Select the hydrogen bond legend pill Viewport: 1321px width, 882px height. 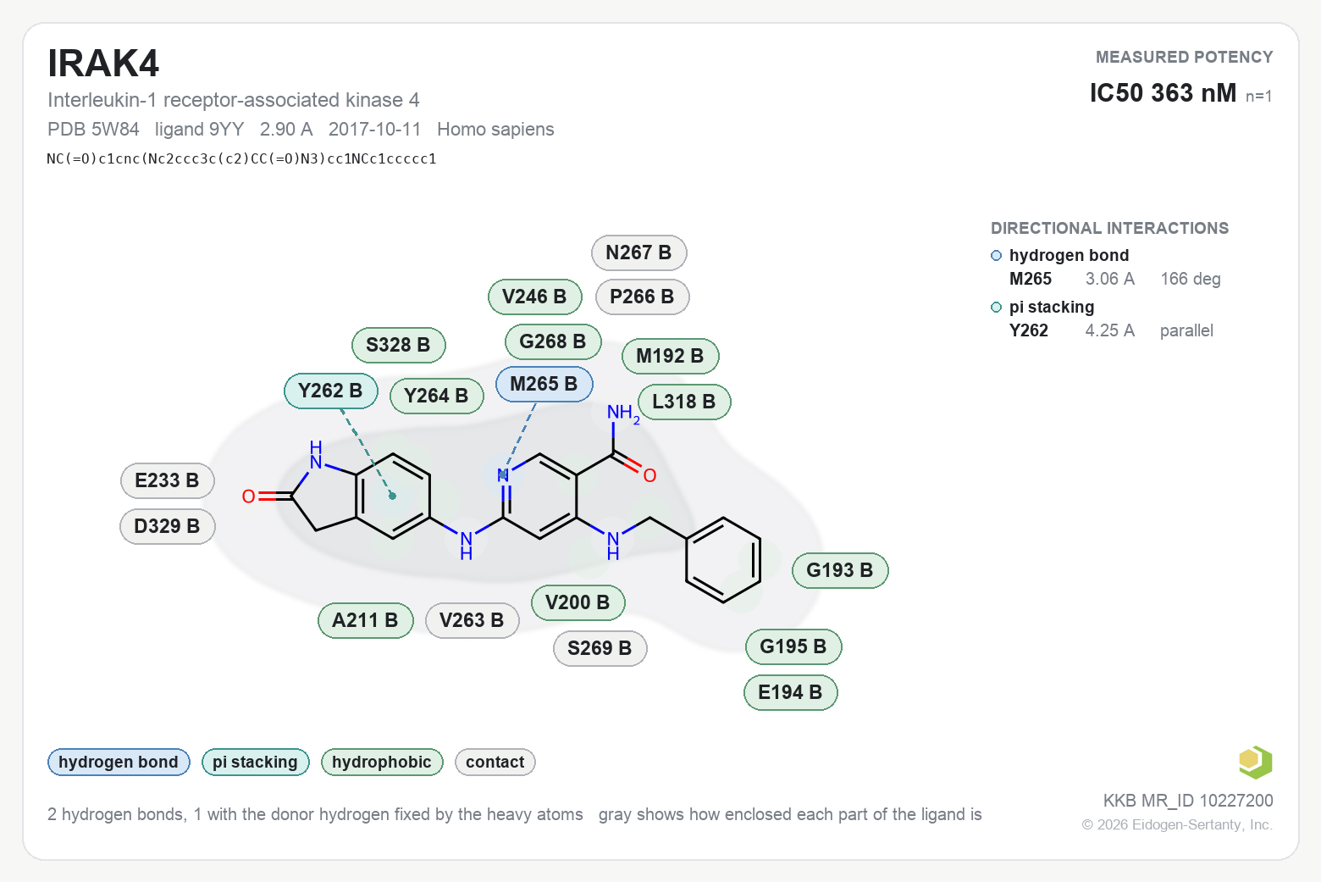pyautogui.click(x=119, y=762)
